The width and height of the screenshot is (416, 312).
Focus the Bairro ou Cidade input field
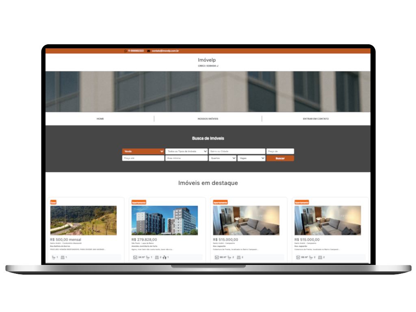pos(236,151)
